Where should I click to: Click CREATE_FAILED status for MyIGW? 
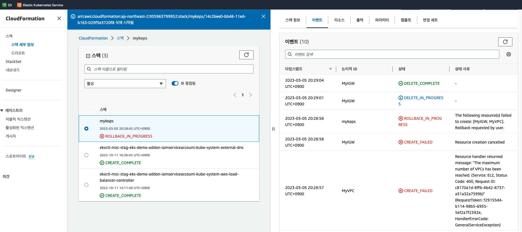click(416, 142)
